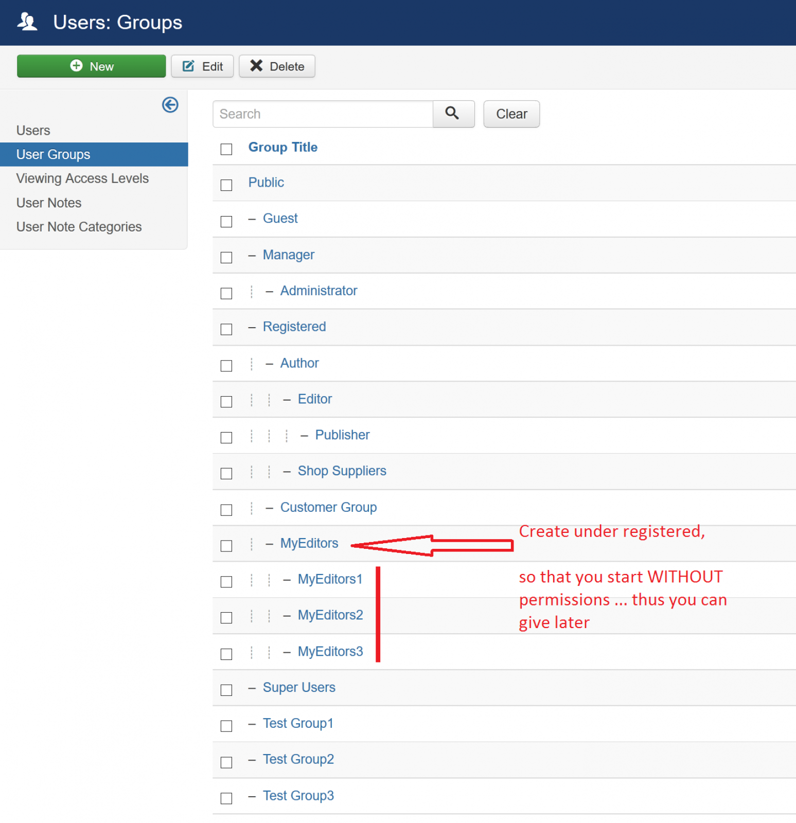796x823 pixels.
Task: Click the Delete toolbar button
Action: 277,66
